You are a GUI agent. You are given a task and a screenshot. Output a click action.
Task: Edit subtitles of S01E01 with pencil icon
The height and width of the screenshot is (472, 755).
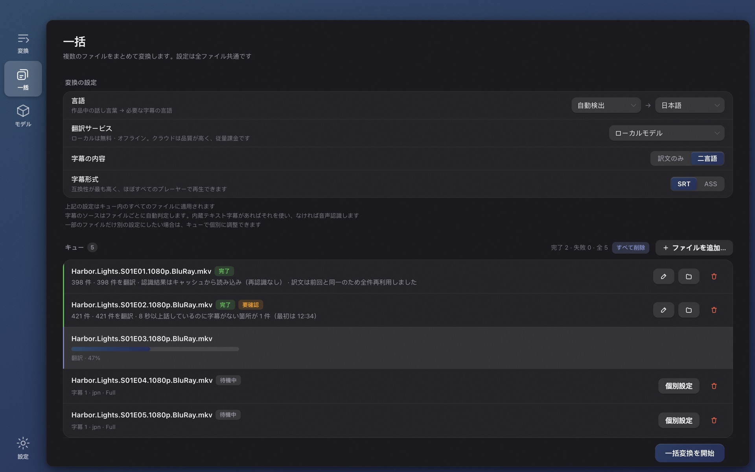tap(663, 277)
